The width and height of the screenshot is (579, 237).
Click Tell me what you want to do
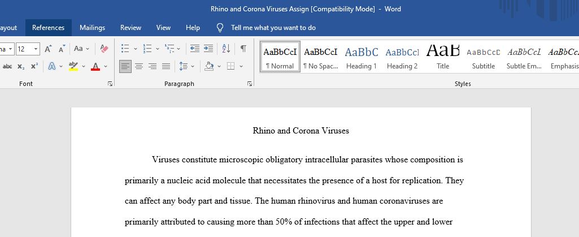(273, 28)
